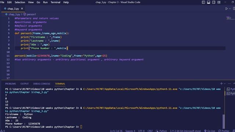Click the '#Parameters and return values' comment

[37, 18]
